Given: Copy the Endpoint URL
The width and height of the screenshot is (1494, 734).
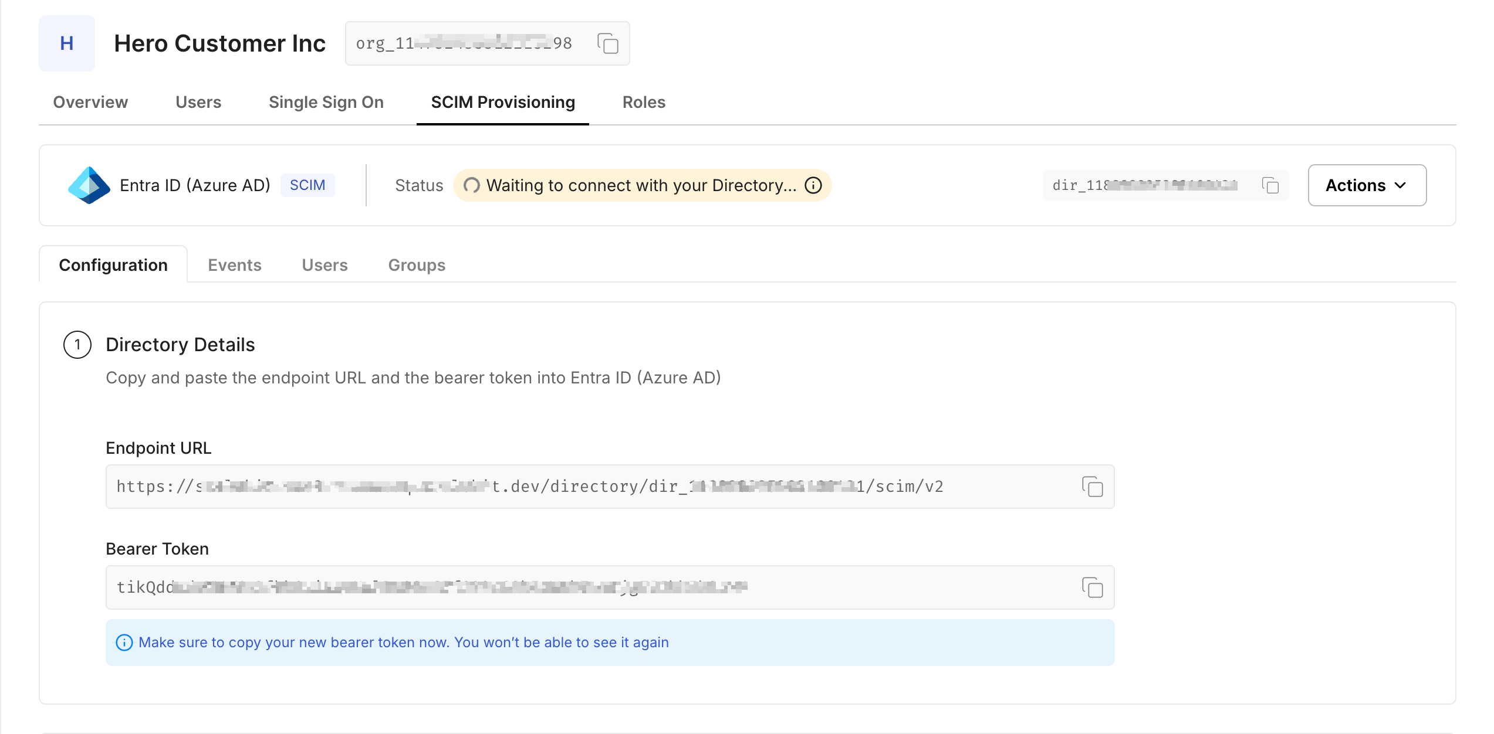Looking at the screenshot, I should click(1092, 487).
